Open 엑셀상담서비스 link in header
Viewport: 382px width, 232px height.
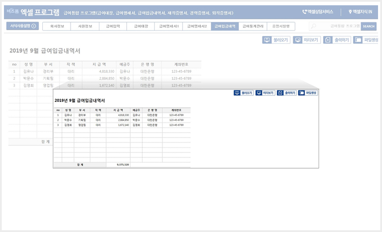(318, 12)
